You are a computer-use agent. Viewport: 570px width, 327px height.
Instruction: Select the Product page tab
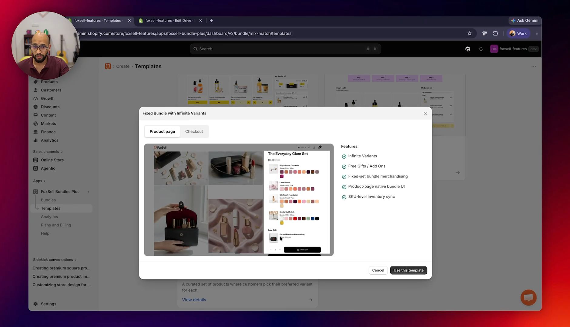(162, 131)
